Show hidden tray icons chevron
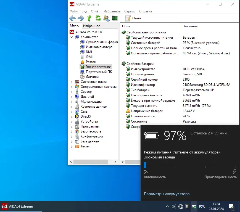This screenshot has width=240, height=212. [x=167, y=206]
